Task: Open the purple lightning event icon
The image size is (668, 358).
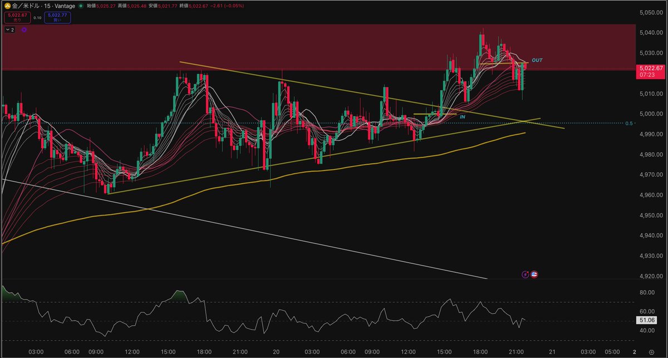Action: pos(525,274)
